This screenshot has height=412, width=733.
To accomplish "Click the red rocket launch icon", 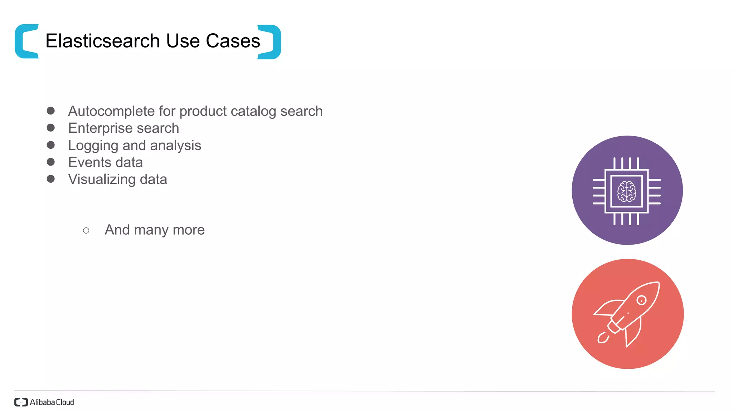I will click(628, 314).
